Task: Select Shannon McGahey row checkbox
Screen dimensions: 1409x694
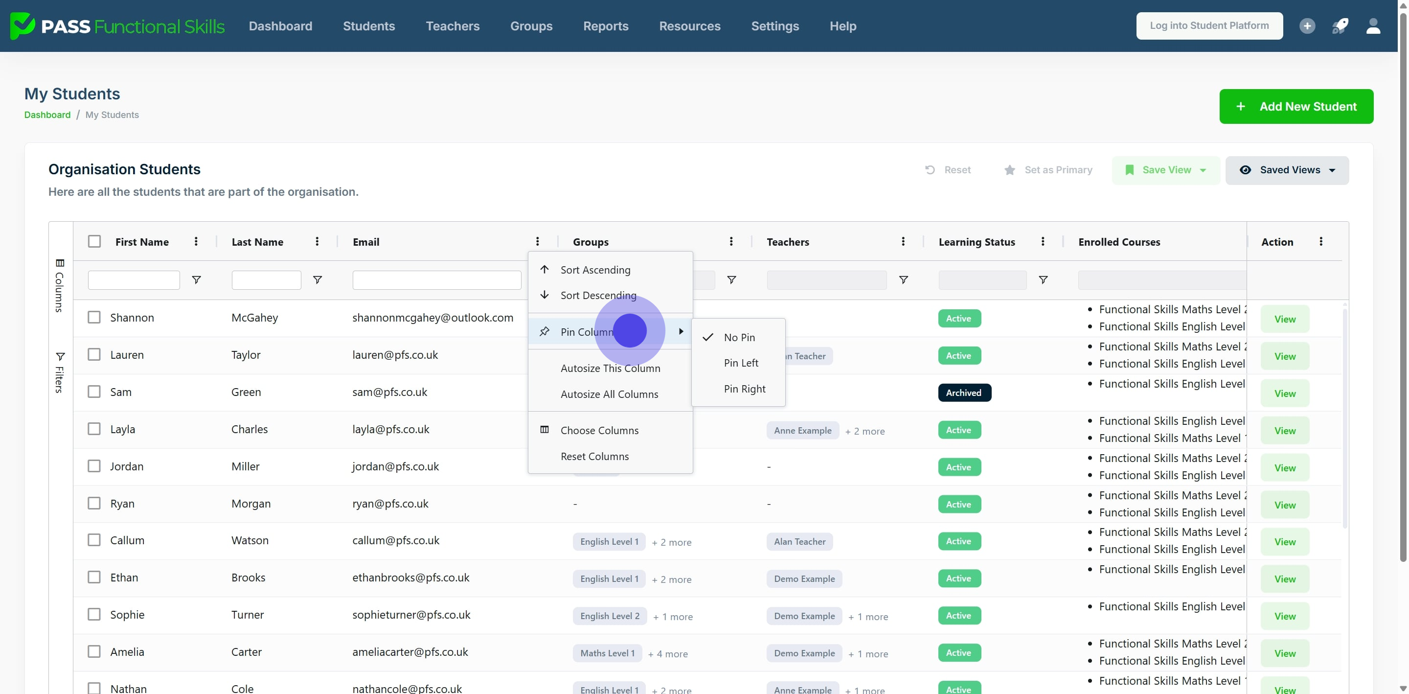Action: coord(94,318)
